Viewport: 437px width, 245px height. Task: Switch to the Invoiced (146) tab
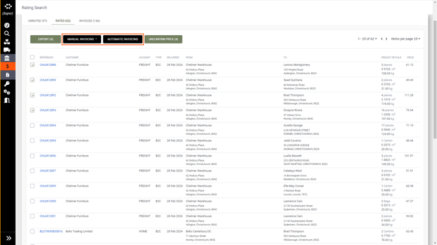(x=89, y=21)
